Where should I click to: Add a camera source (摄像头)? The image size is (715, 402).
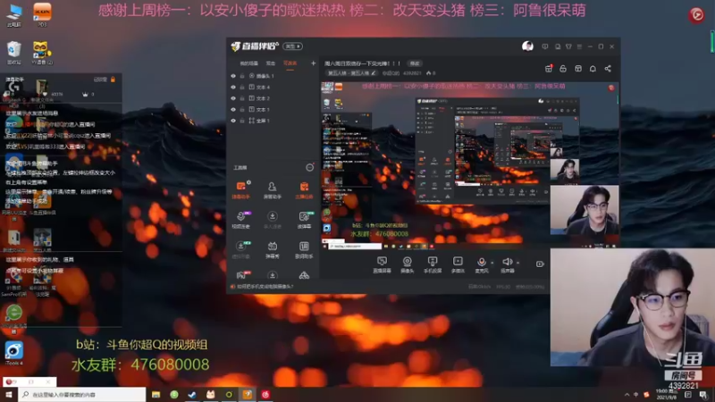[407, 264]
